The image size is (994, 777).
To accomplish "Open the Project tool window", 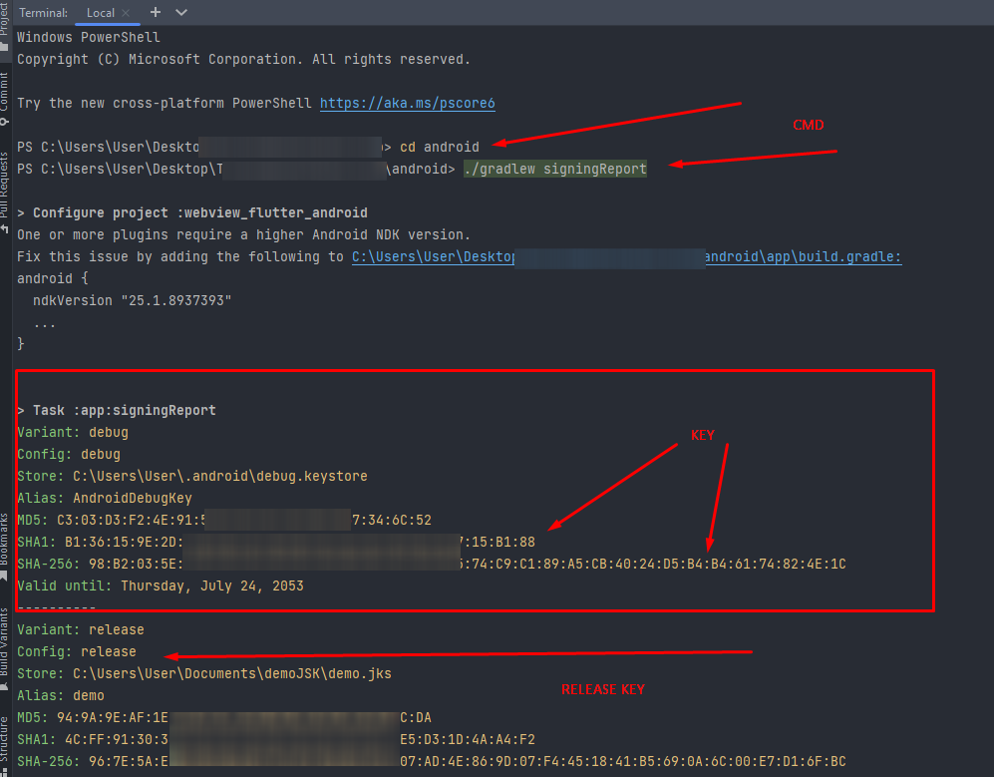I will [5, 18].
